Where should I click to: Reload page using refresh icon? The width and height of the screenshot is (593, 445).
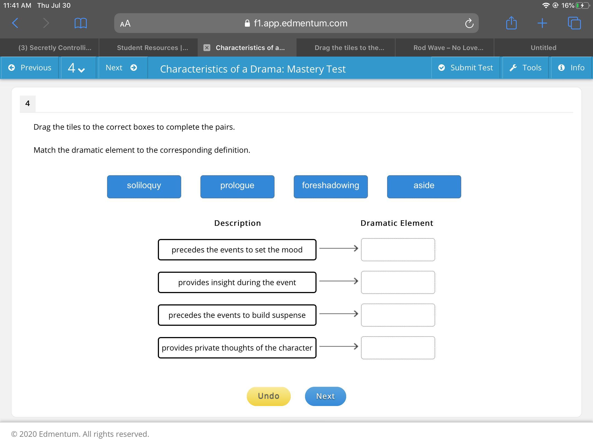(469, 23)
